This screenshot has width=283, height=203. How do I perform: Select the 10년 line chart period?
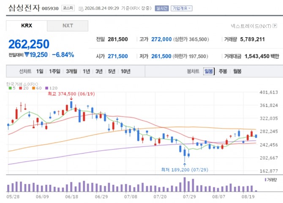coord(125,71)
